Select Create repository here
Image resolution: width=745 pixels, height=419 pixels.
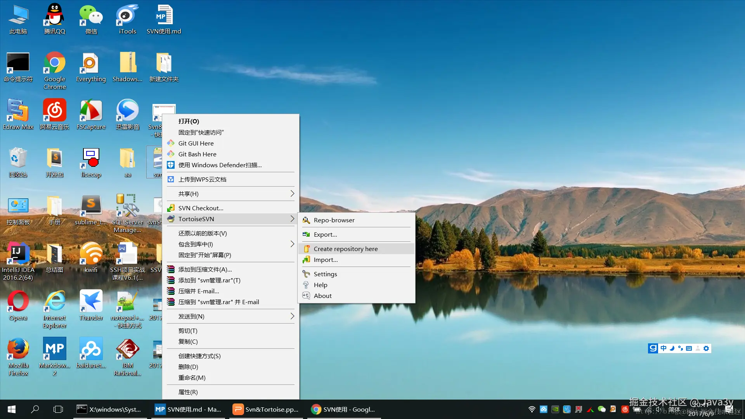point(345,249)
